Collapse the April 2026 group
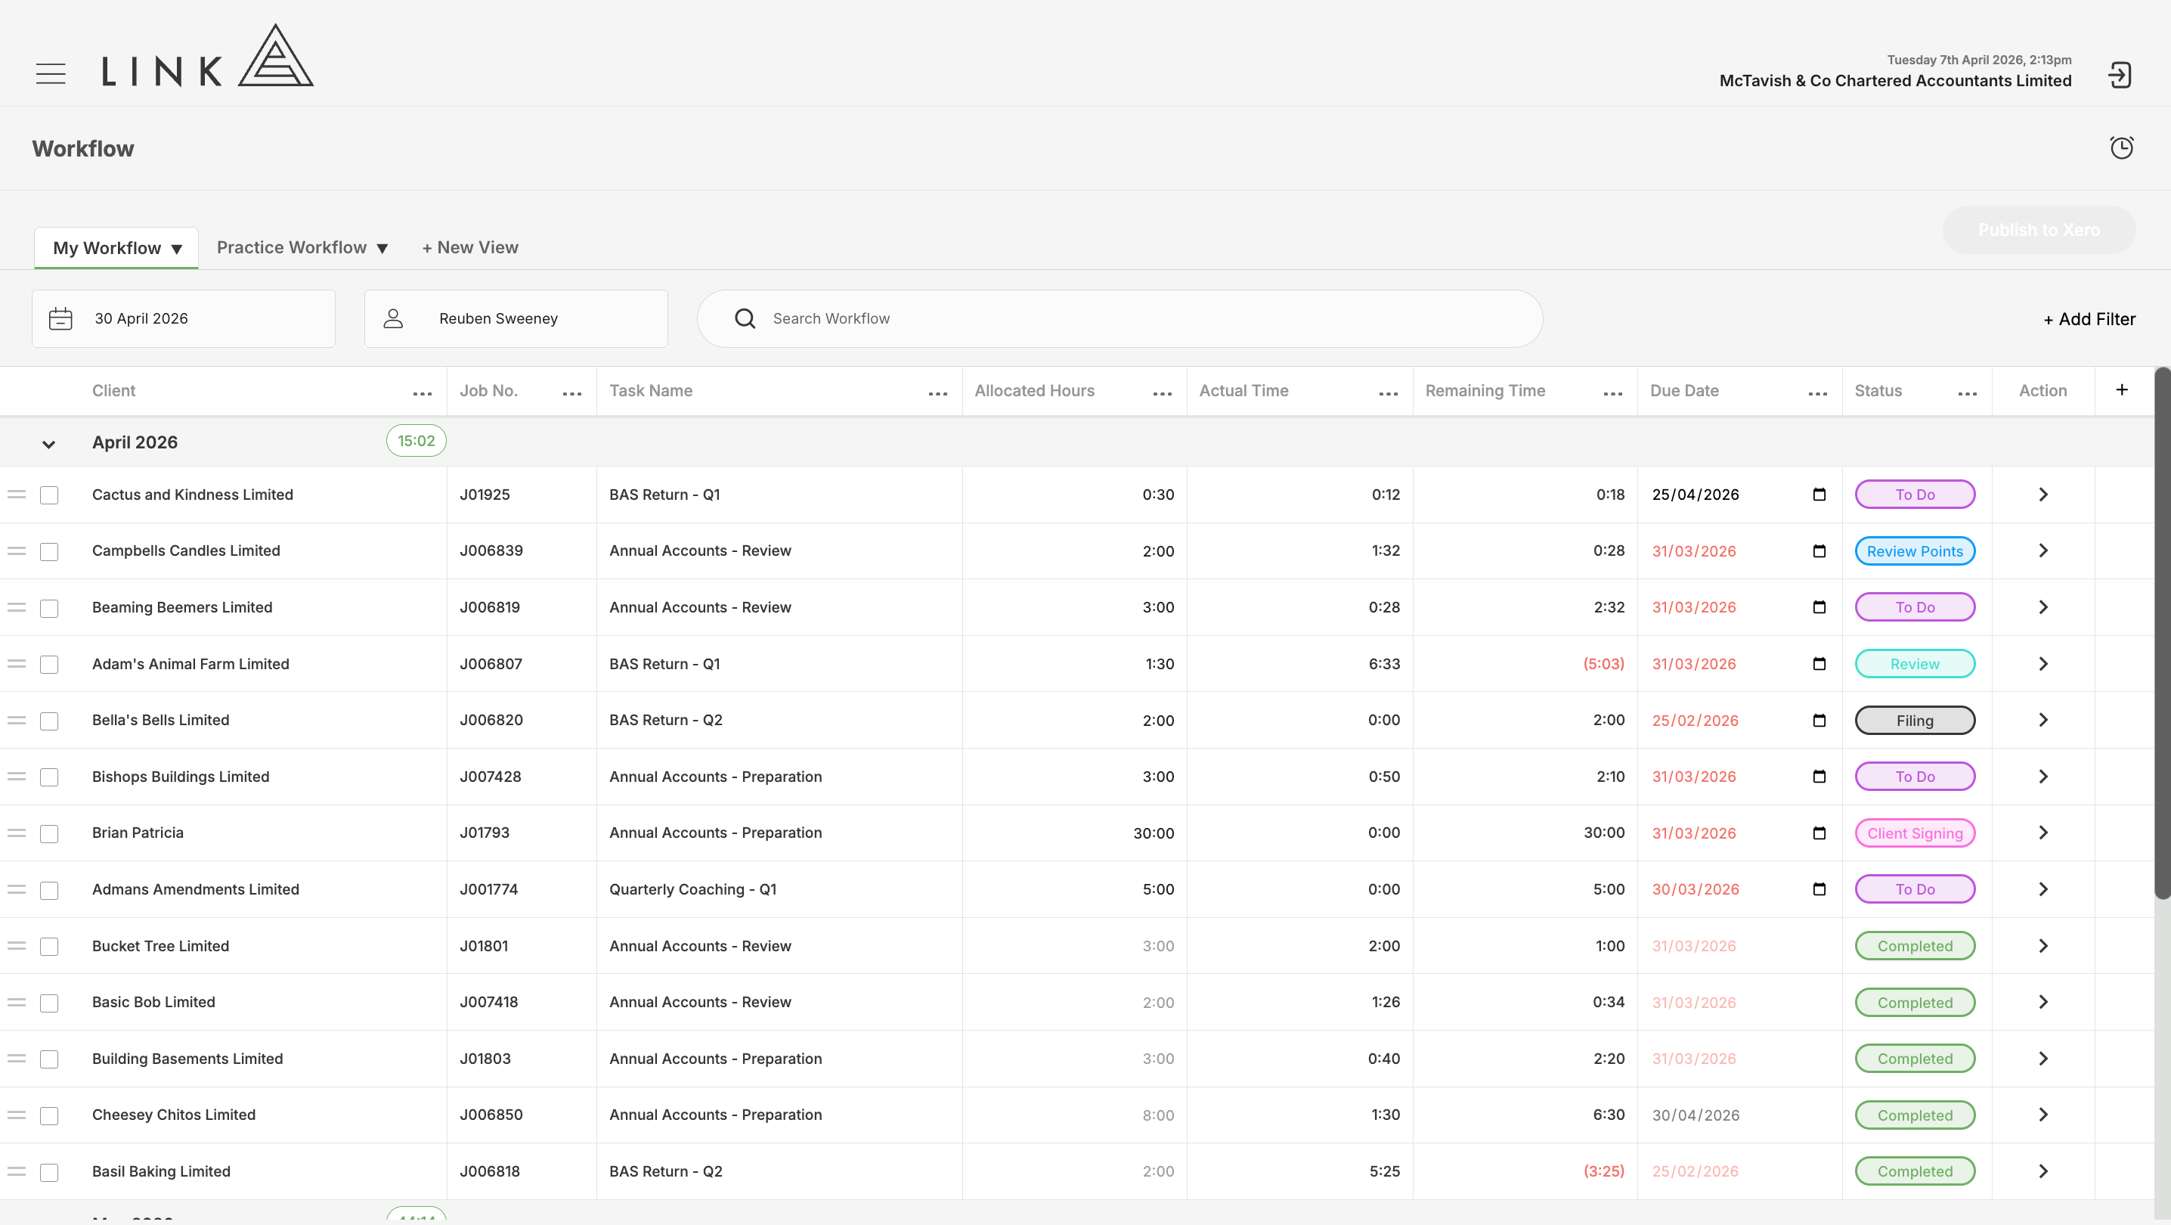The image size is (2171, 1225). coord(49,443)
